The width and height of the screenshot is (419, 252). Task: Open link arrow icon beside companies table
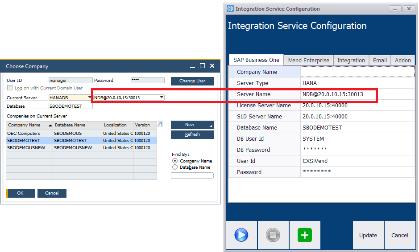(x=160, y=124)
